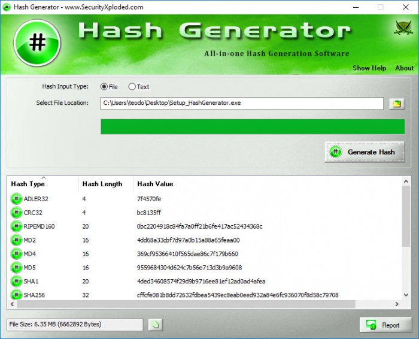Click the SHA1 value starting 4ded3460
419x339 pixels.
(201, 282)
